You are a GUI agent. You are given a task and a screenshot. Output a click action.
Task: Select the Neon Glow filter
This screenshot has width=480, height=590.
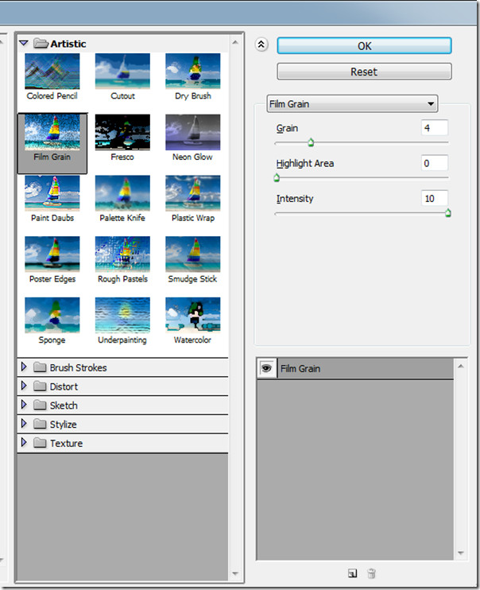(x=192, y=133)
